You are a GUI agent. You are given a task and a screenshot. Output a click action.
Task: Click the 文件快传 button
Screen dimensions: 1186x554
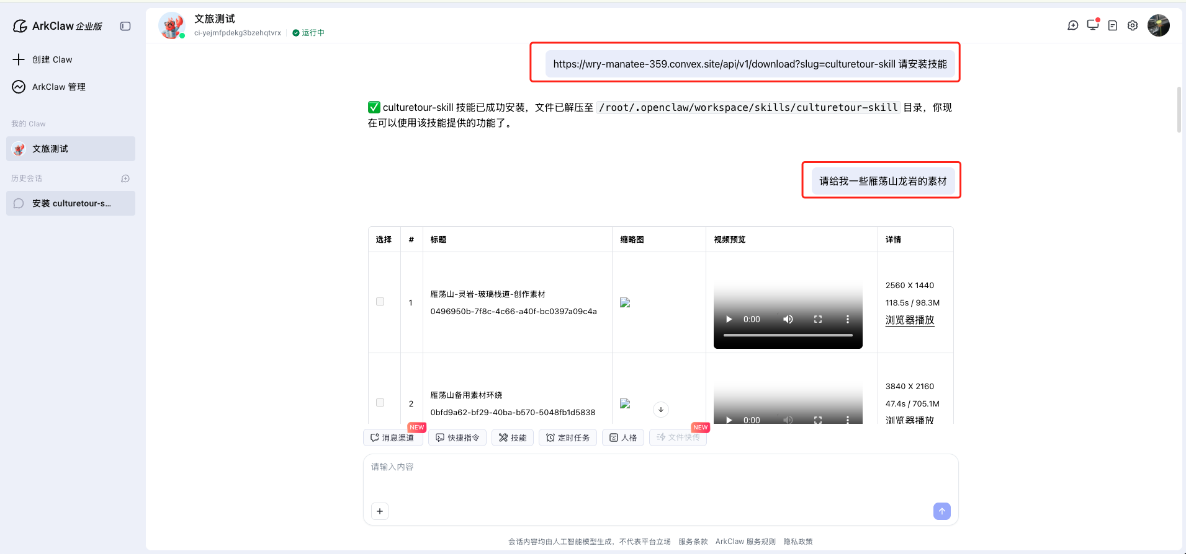(678, 437)
